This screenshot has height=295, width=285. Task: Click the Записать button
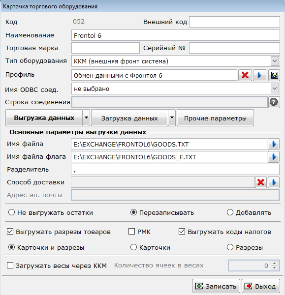[216, 286]
